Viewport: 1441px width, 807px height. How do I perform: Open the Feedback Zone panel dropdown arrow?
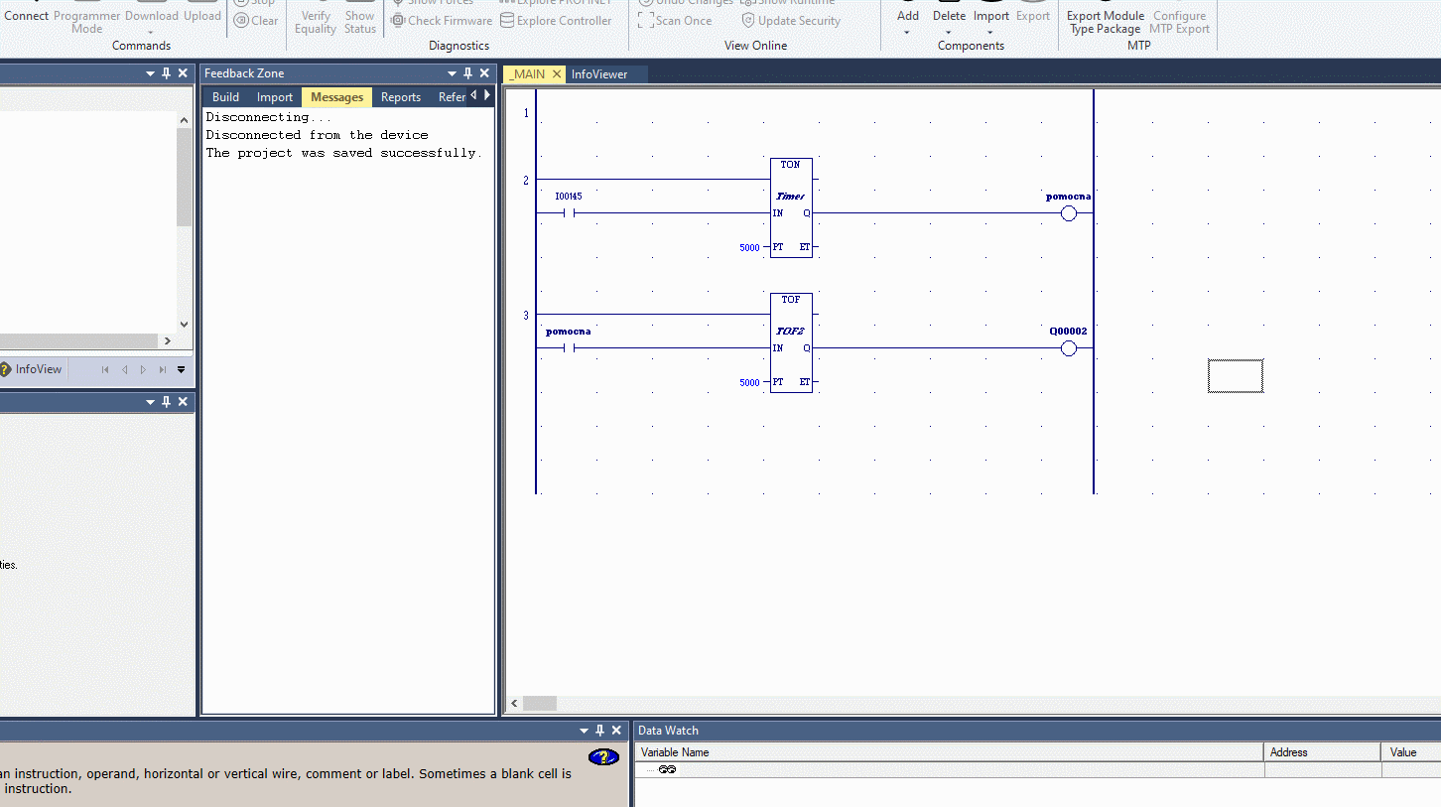click(452, 73)
